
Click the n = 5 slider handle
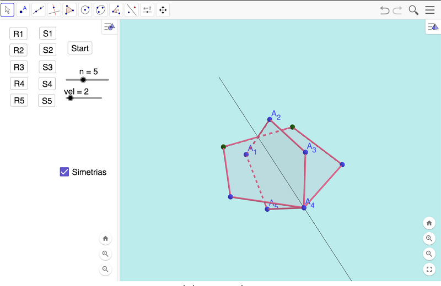83,80
